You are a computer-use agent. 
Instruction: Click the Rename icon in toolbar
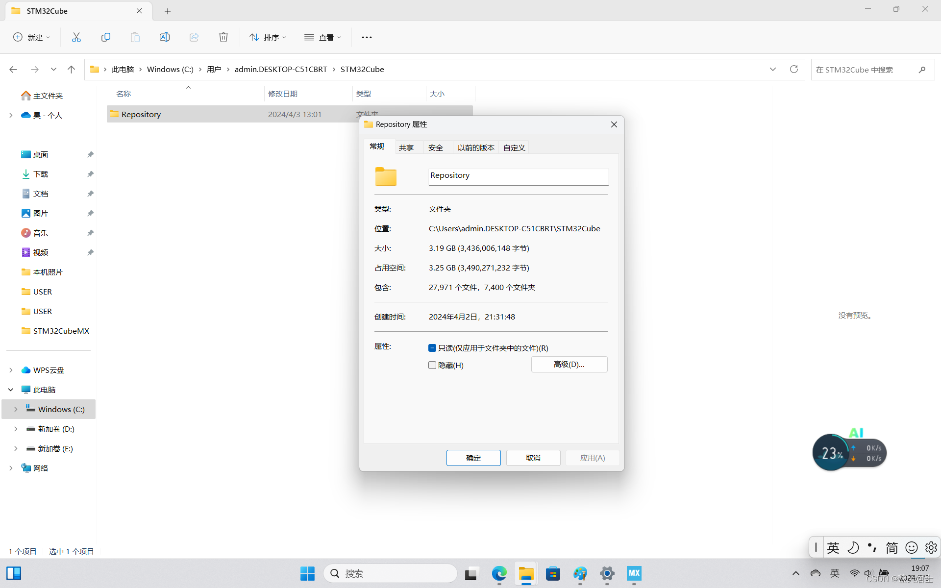coord(165,37)
